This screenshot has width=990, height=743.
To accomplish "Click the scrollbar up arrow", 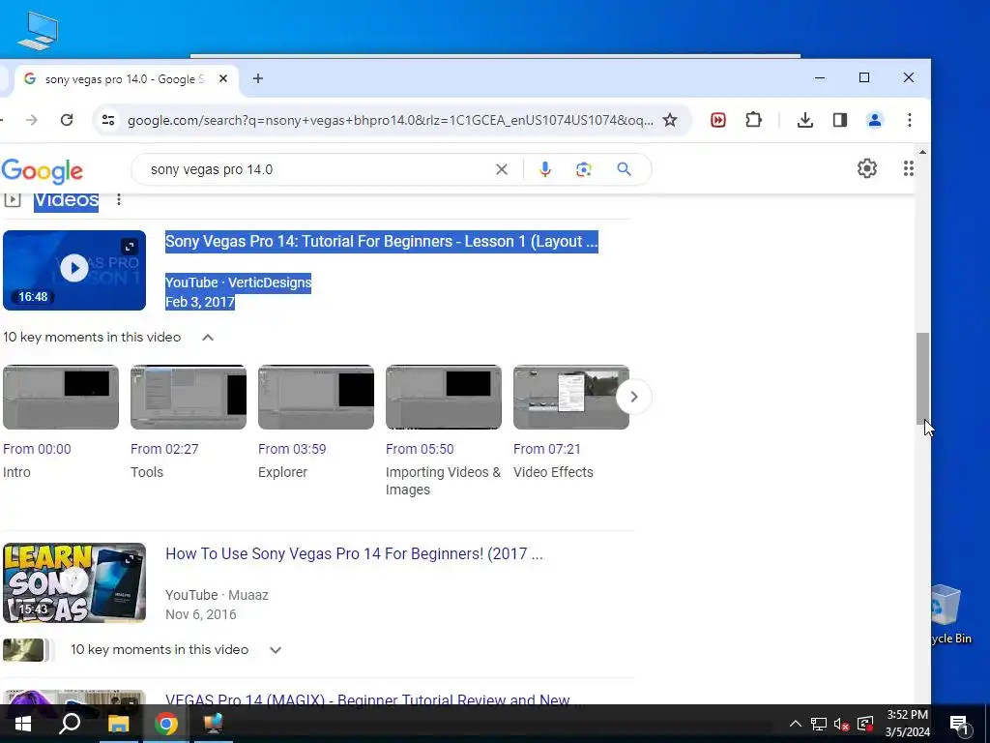I will (x=922, y=152).
